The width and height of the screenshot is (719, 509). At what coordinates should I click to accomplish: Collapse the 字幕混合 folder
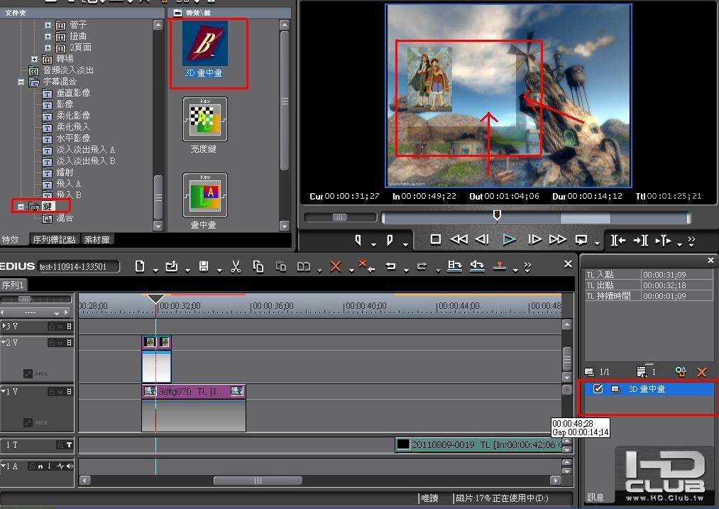coord(21,82)
